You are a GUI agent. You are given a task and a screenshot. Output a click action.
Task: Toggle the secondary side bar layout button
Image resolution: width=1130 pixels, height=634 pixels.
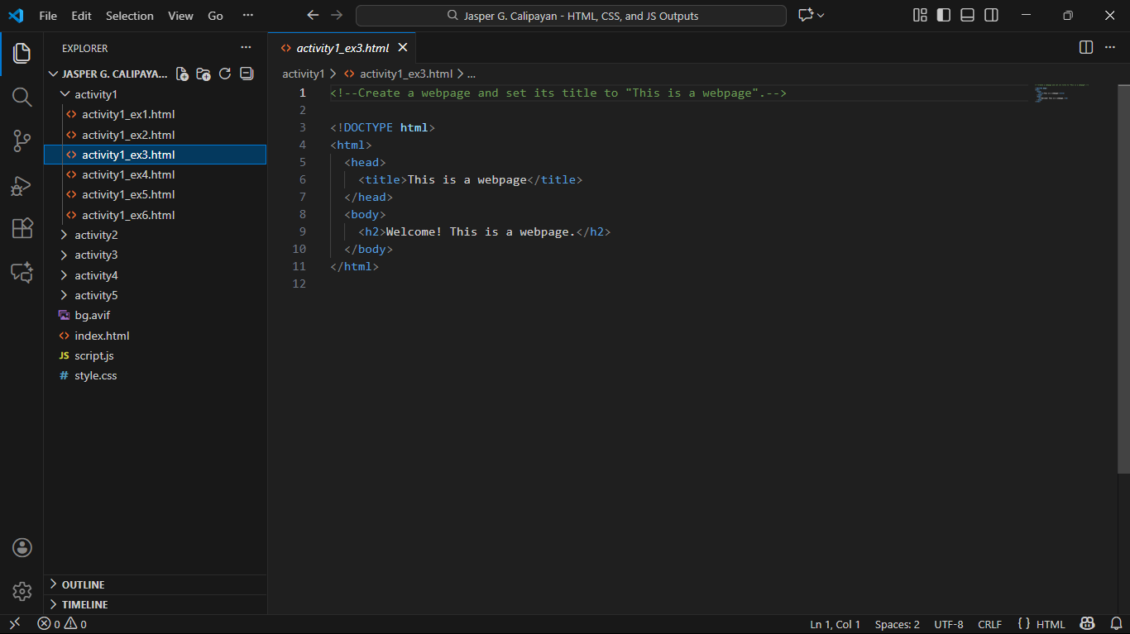991,16
